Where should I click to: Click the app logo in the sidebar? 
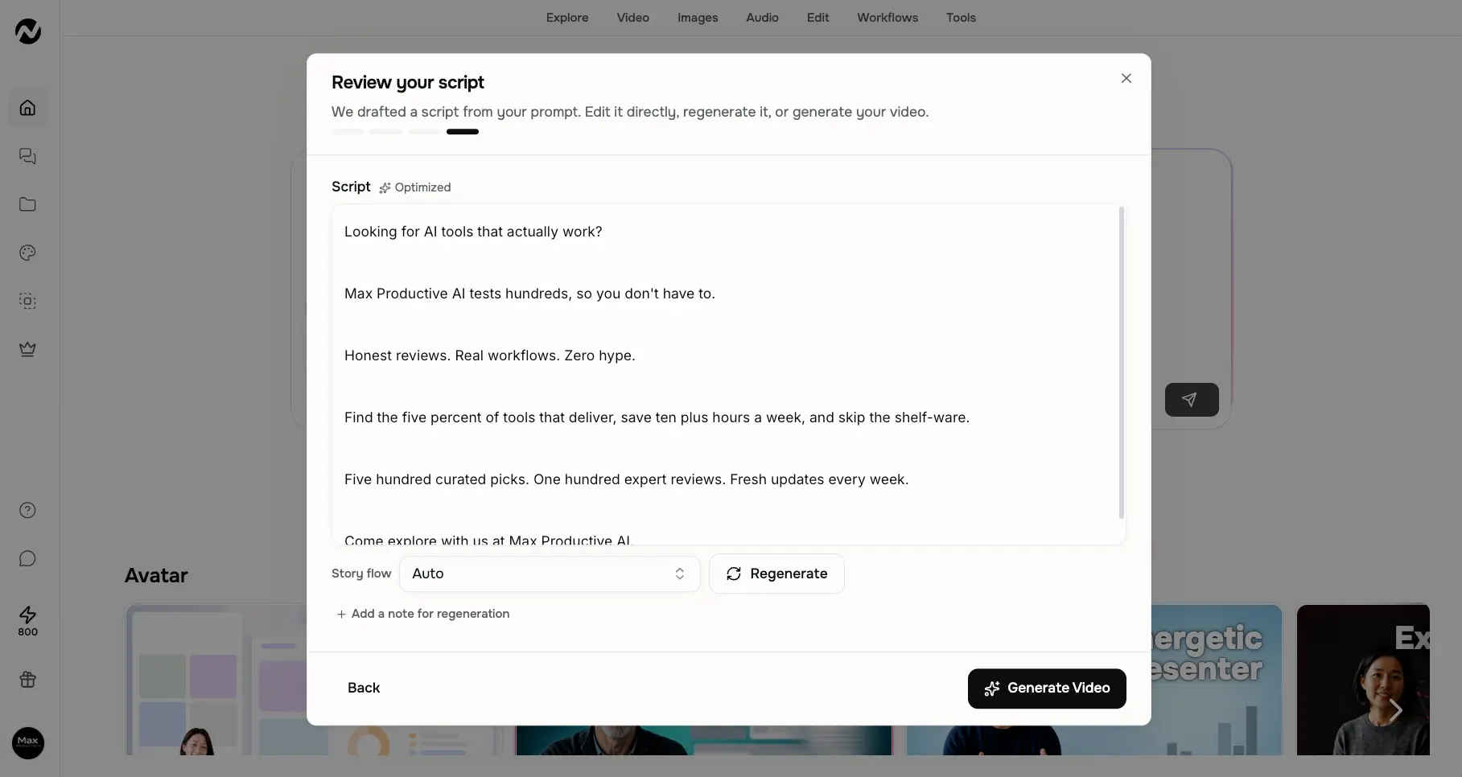point(28,31)
